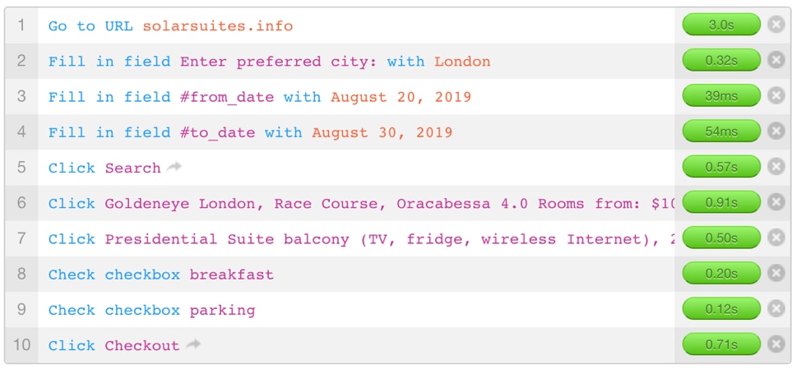Click the page-change arrow beside Search
Image resolution: width=801 pixels, height=369 pixels.
click(x=174, y=166)
